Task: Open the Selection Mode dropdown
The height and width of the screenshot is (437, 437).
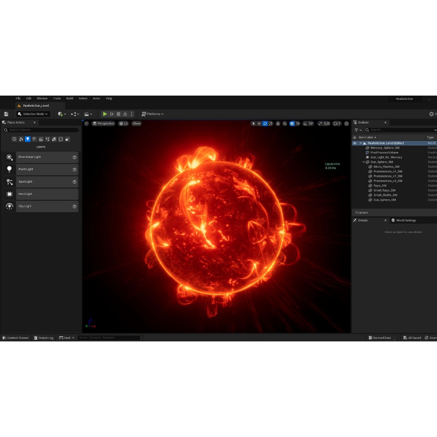Action: 33,114
